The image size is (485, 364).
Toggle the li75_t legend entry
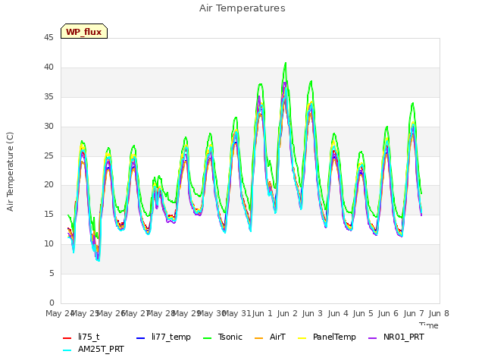tap(81, 337)
